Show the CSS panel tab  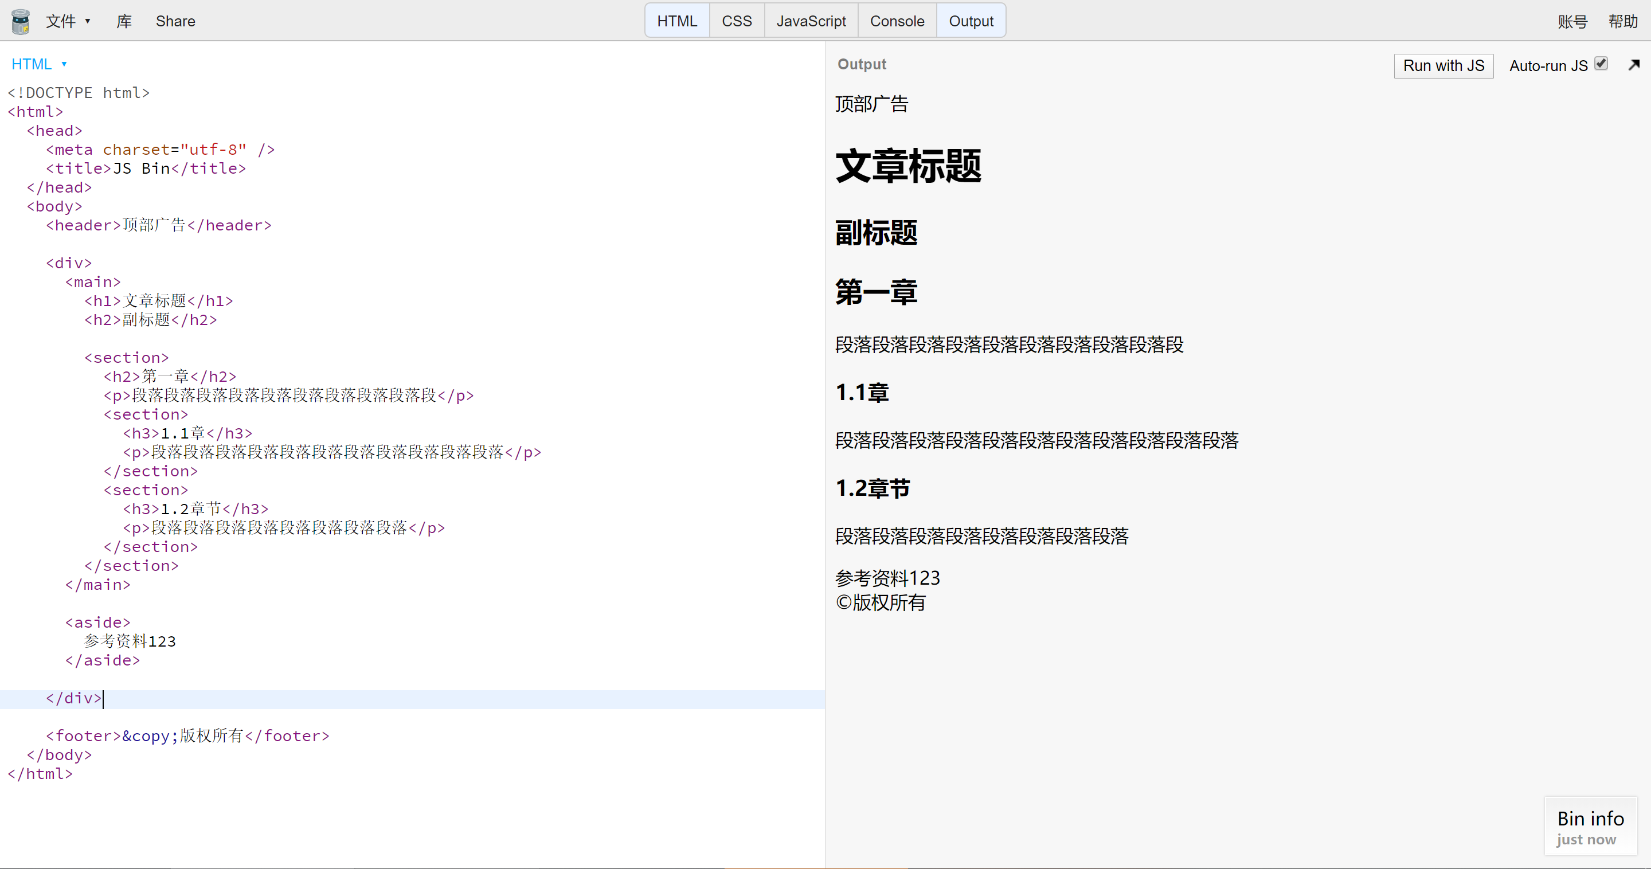point(737,21)
